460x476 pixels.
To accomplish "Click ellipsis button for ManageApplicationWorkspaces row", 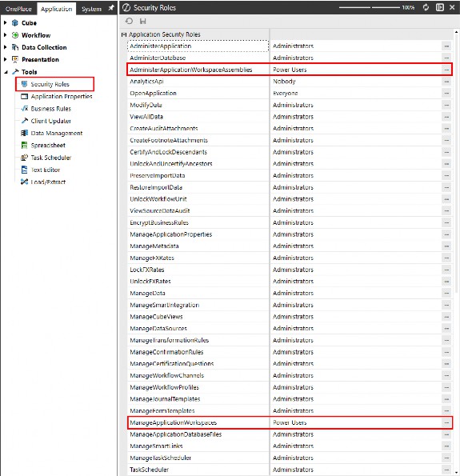I will 446,422.
